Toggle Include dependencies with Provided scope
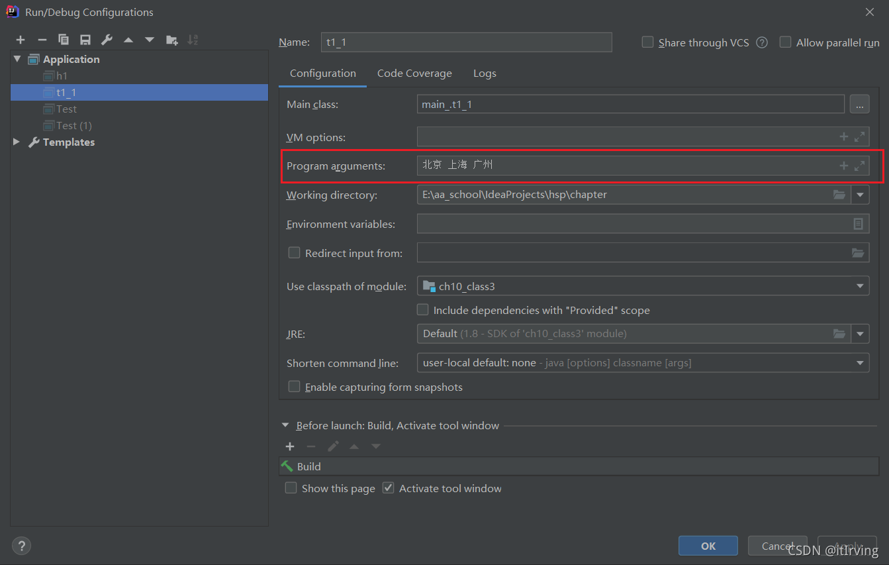The height and width of the screenshot is (565, 889). pos(422,309)
